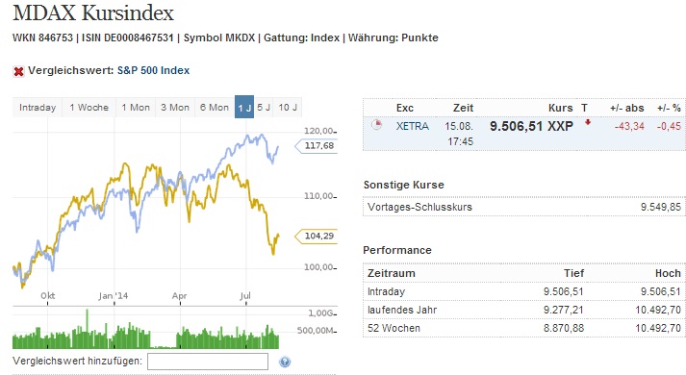Click the Apr axis label on chart
Viewport: 686px width, 375px height.
click(179, 296)
